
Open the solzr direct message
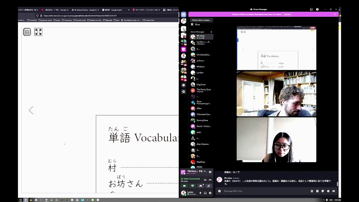201,132
